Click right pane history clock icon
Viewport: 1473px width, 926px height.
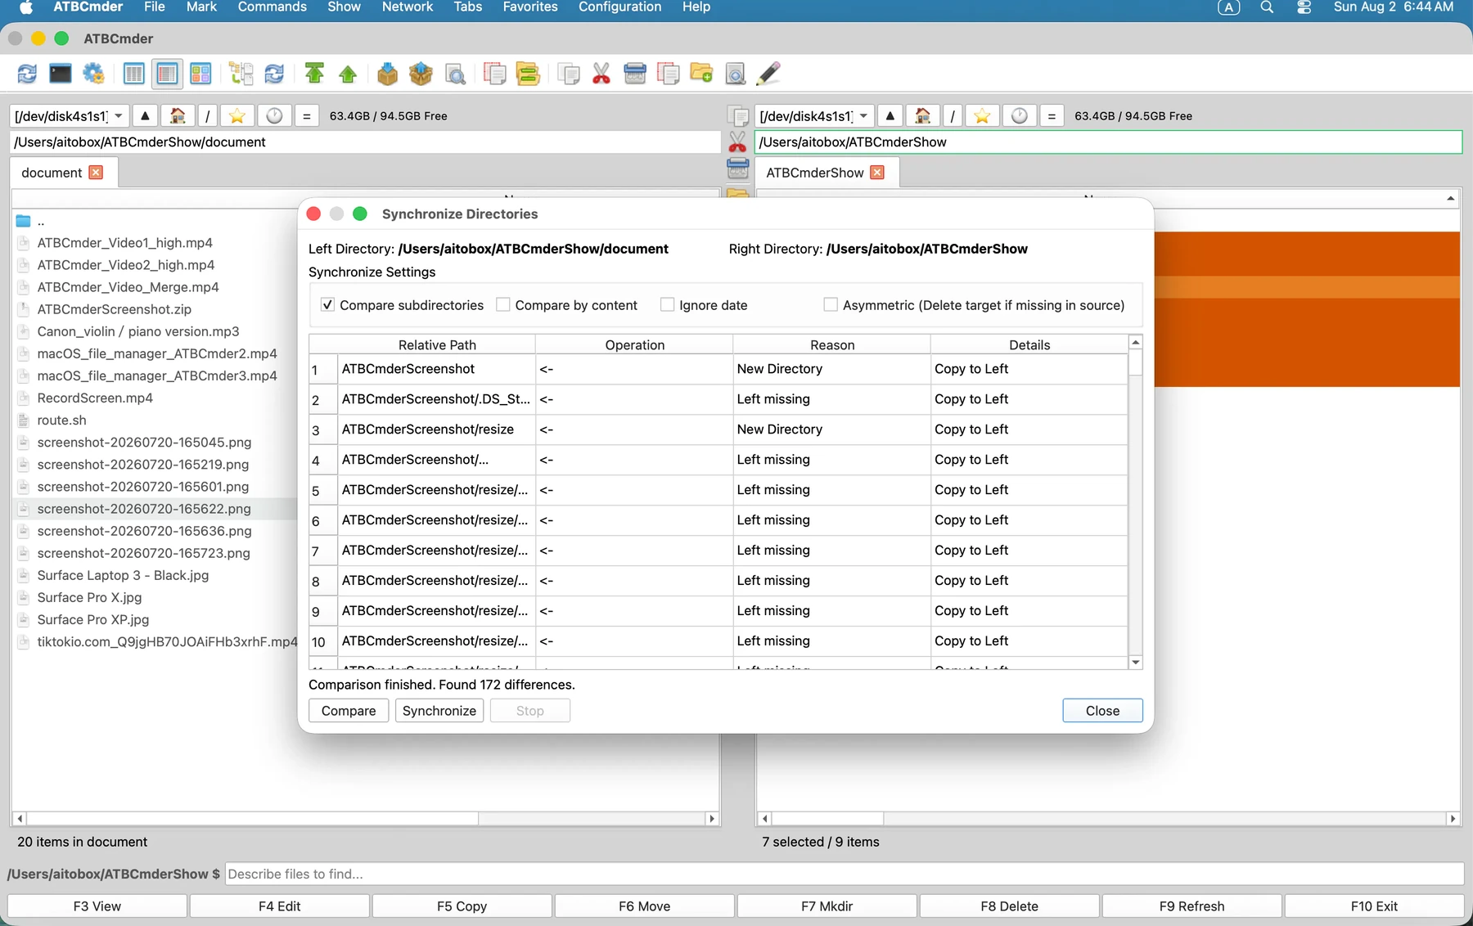point(1020,116)
